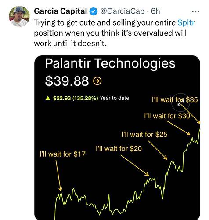Click the Palantir Technologies chart title

tap(110, 63)
